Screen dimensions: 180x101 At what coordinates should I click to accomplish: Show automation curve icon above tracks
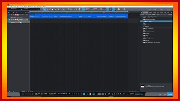[x=16, y=12]
